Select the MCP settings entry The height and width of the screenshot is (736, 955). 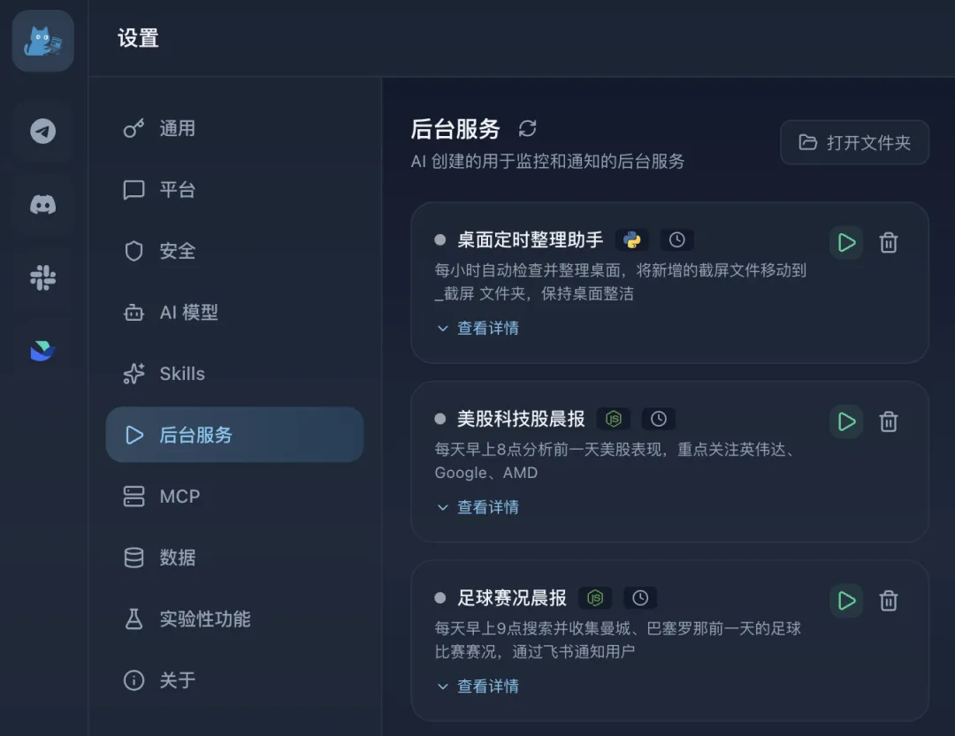(x=180, y=496)
